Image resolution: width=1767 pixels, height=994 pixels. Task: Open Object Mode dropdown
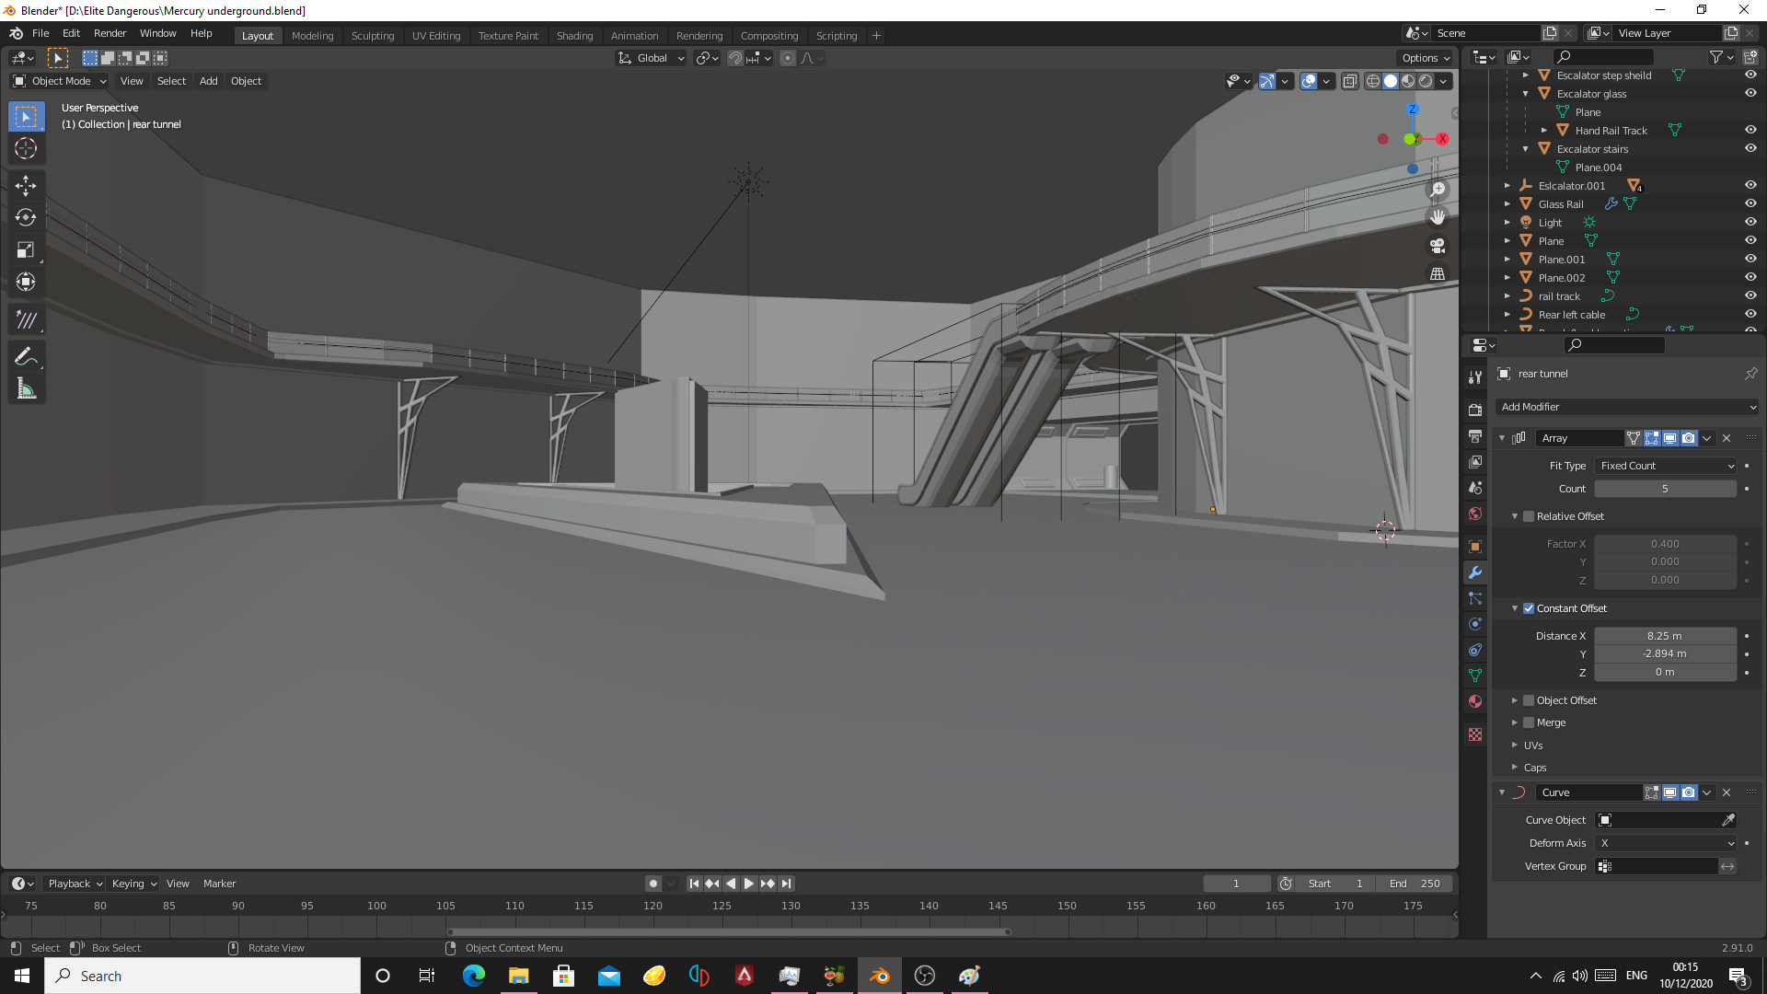[x=59, y=81]
